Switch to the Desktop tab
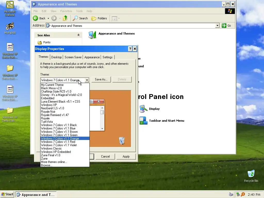Viewport: 264px width, 198px height. [56, 57]
